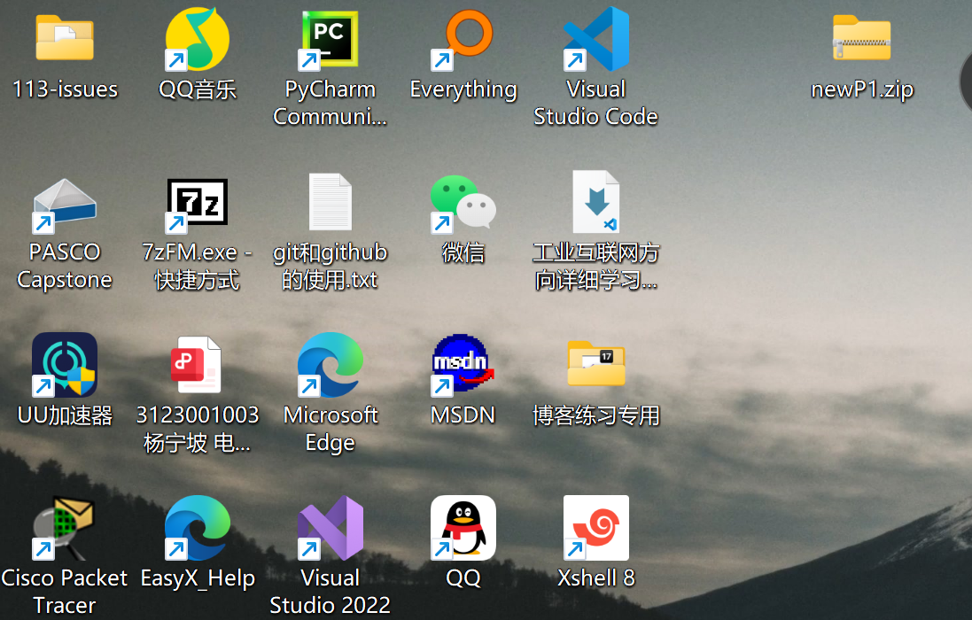Viewport: 972px width, 620px height.
Task: Select the 工业互联网方向详细学习 file icon
Action: coord(595,202)
